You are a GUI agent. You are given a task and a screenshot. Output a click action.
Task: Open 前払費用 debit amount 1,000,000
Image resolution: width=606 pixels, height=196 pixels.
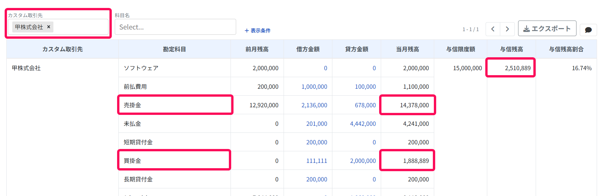[314, 86]
